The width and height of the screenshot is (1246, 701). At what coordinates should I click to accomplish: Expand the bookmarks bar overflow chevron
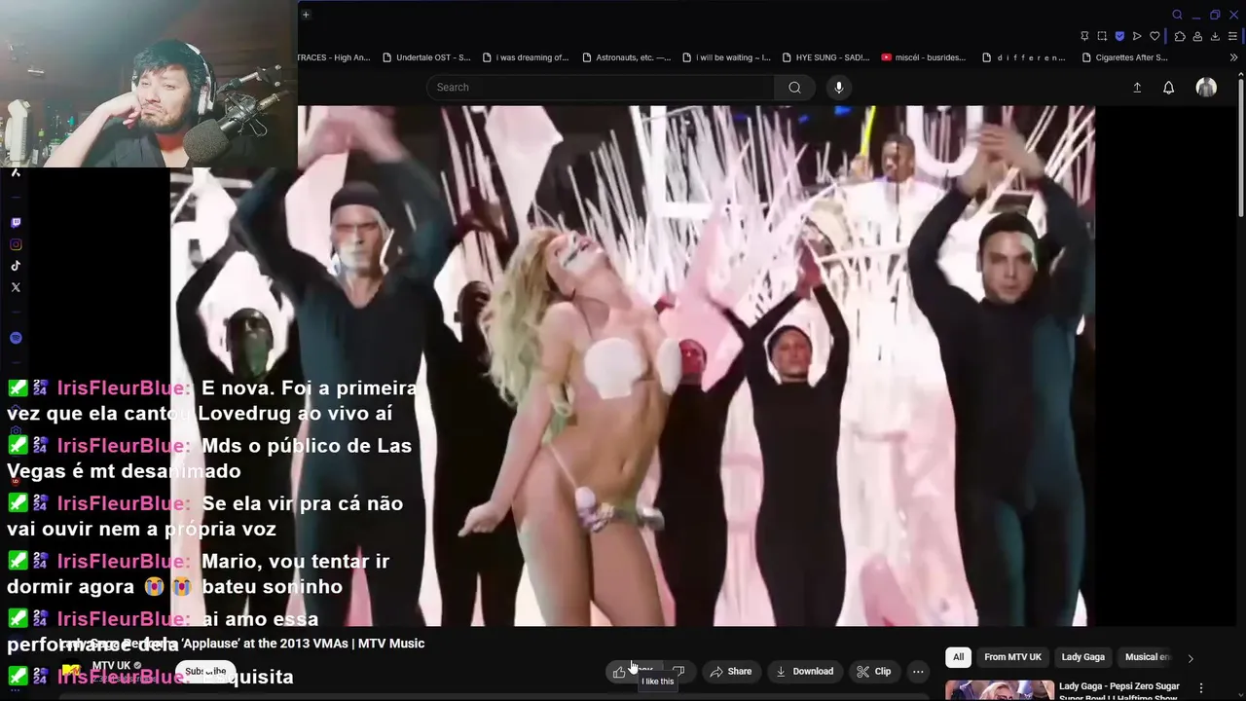(1234, 57)
